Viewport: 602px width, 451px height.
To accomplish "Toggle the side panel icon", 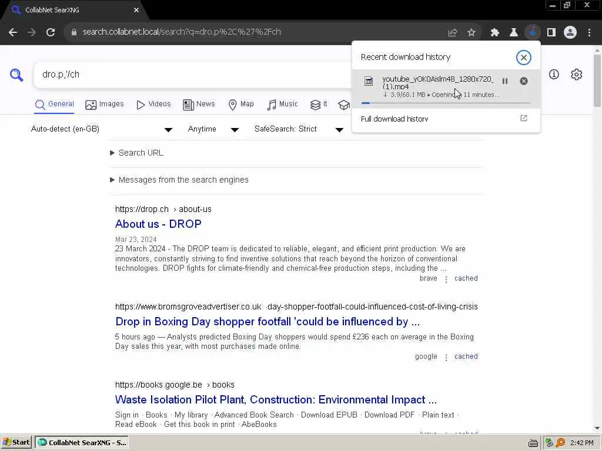I will pos(551,33).
